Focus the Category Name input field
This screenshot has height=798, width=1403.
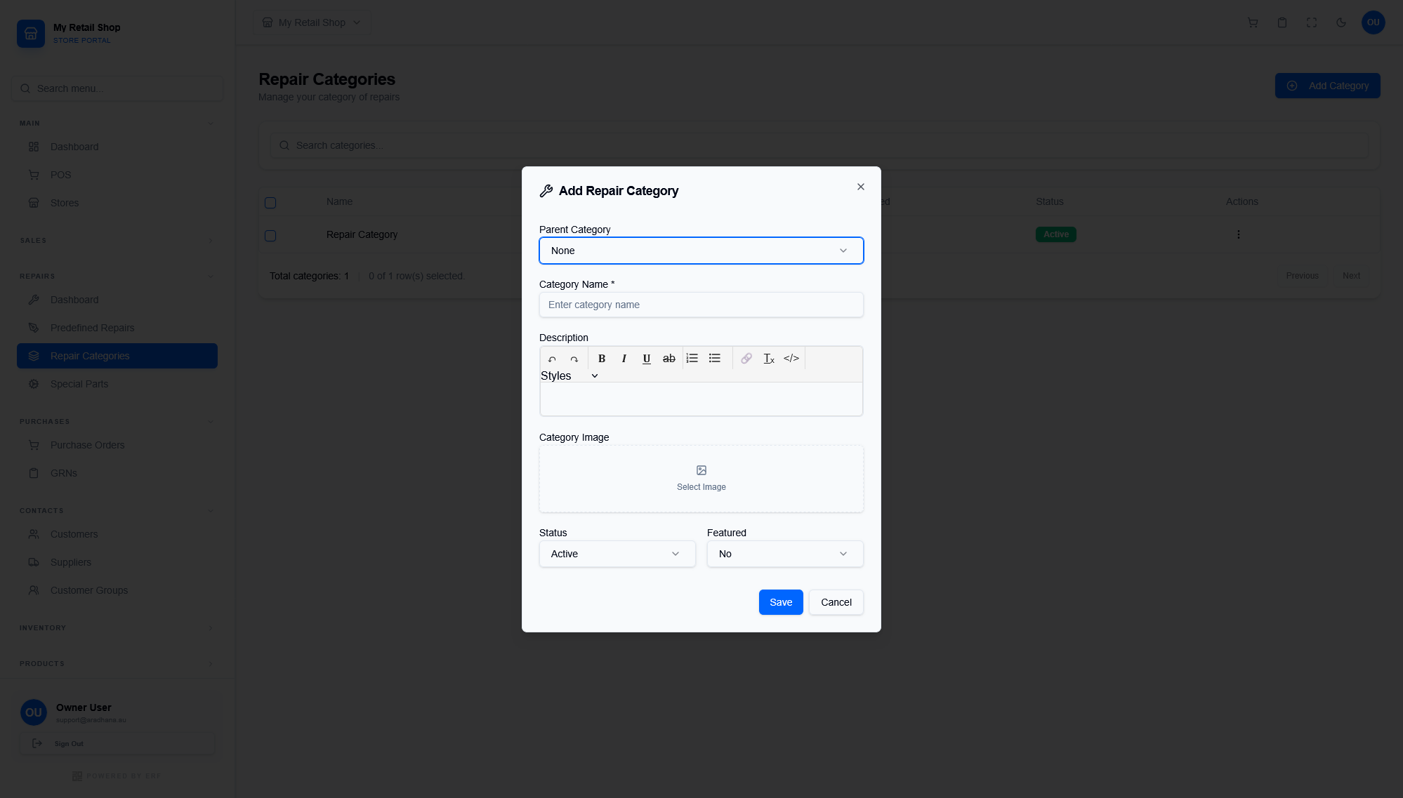(x=701, y=305)
